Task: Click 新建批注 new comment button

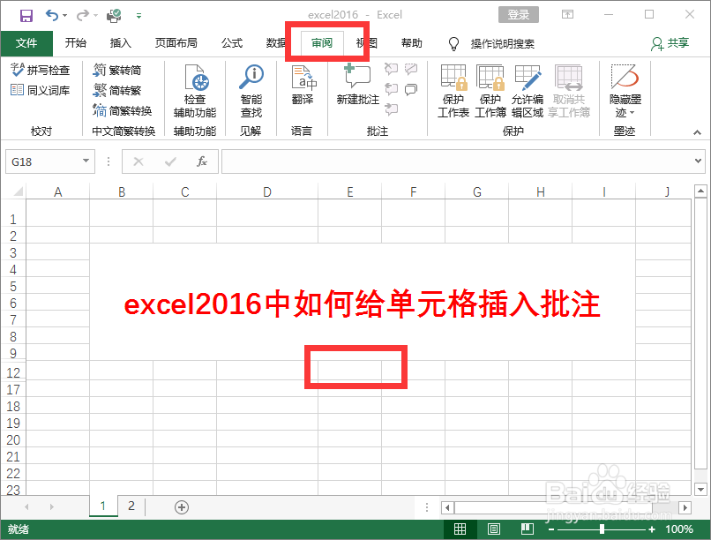Action: (x=358, y=85)
